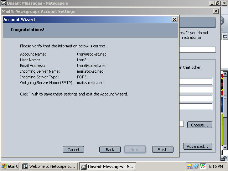Click the network computers tray icon

click(x=196, y=166)
